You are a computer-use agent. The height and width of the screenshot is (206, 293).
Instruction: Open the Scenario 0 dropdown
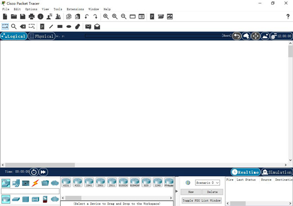(x=208, y=183)
